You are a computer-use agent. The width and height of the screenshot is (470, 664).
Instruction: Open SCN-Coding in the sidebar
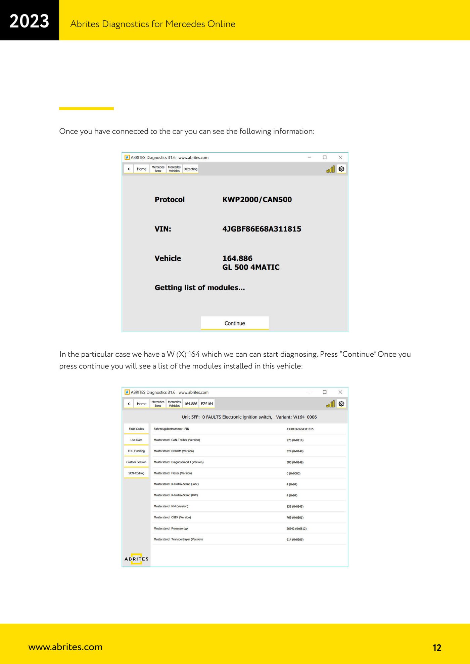136,473
